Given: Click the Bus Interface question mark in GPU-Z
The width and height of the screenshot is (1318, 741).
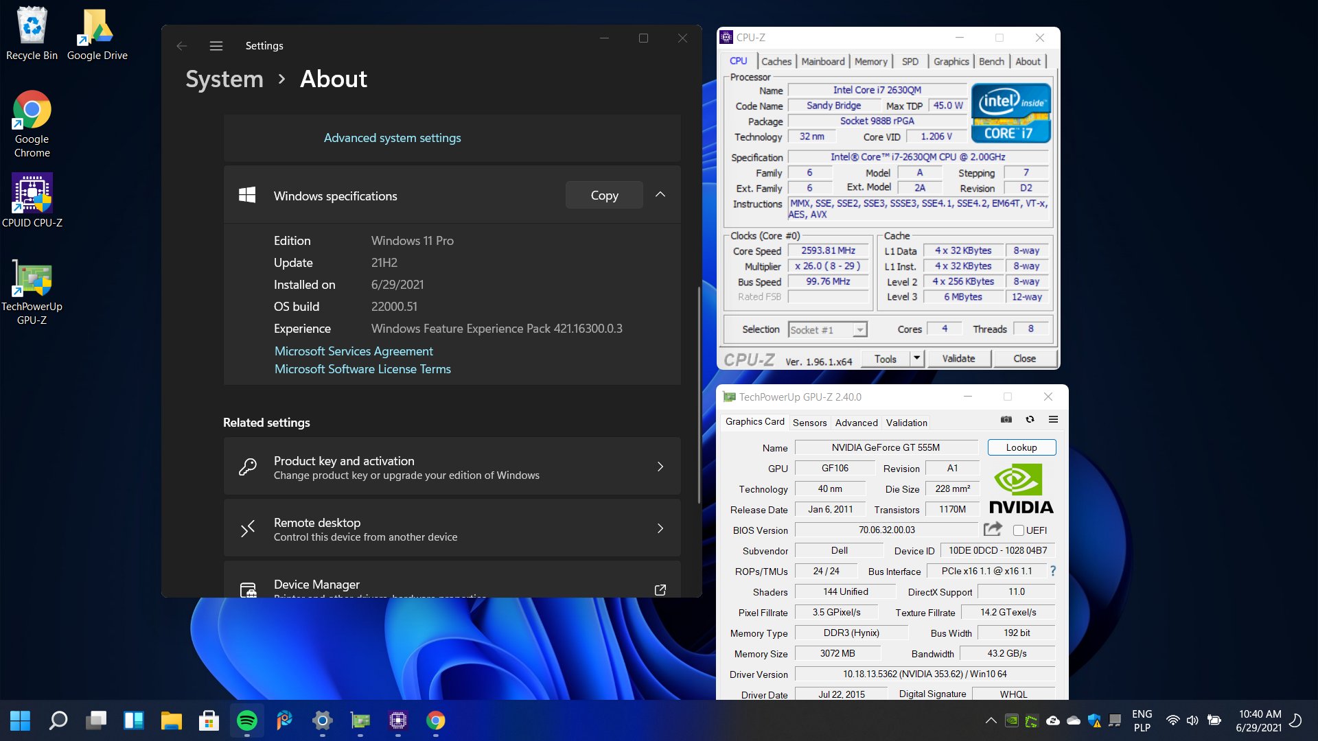Looking at the screenshot, I should [1052, 571].
